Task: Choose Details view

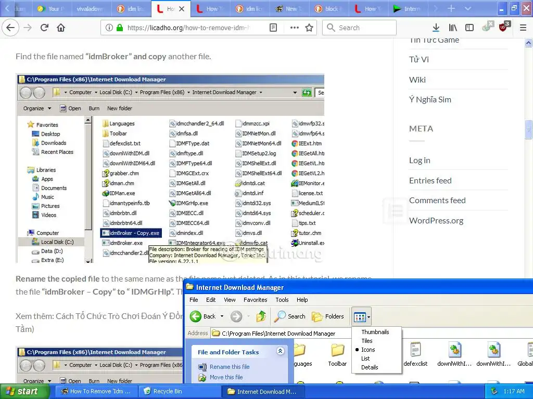Action: tap(370, 367)
